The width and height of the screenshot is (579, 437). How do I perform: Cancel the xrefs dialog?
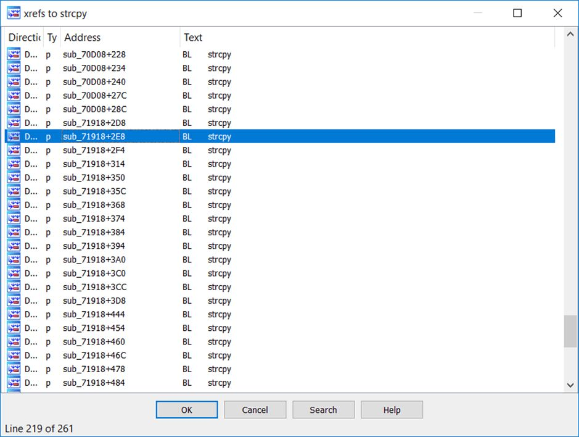coord(255,410)
